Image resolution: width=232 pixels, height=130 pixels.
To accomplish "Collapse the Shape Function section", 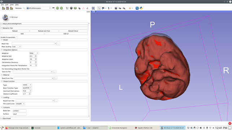I will pyautogui.click(x=44, y=81).
